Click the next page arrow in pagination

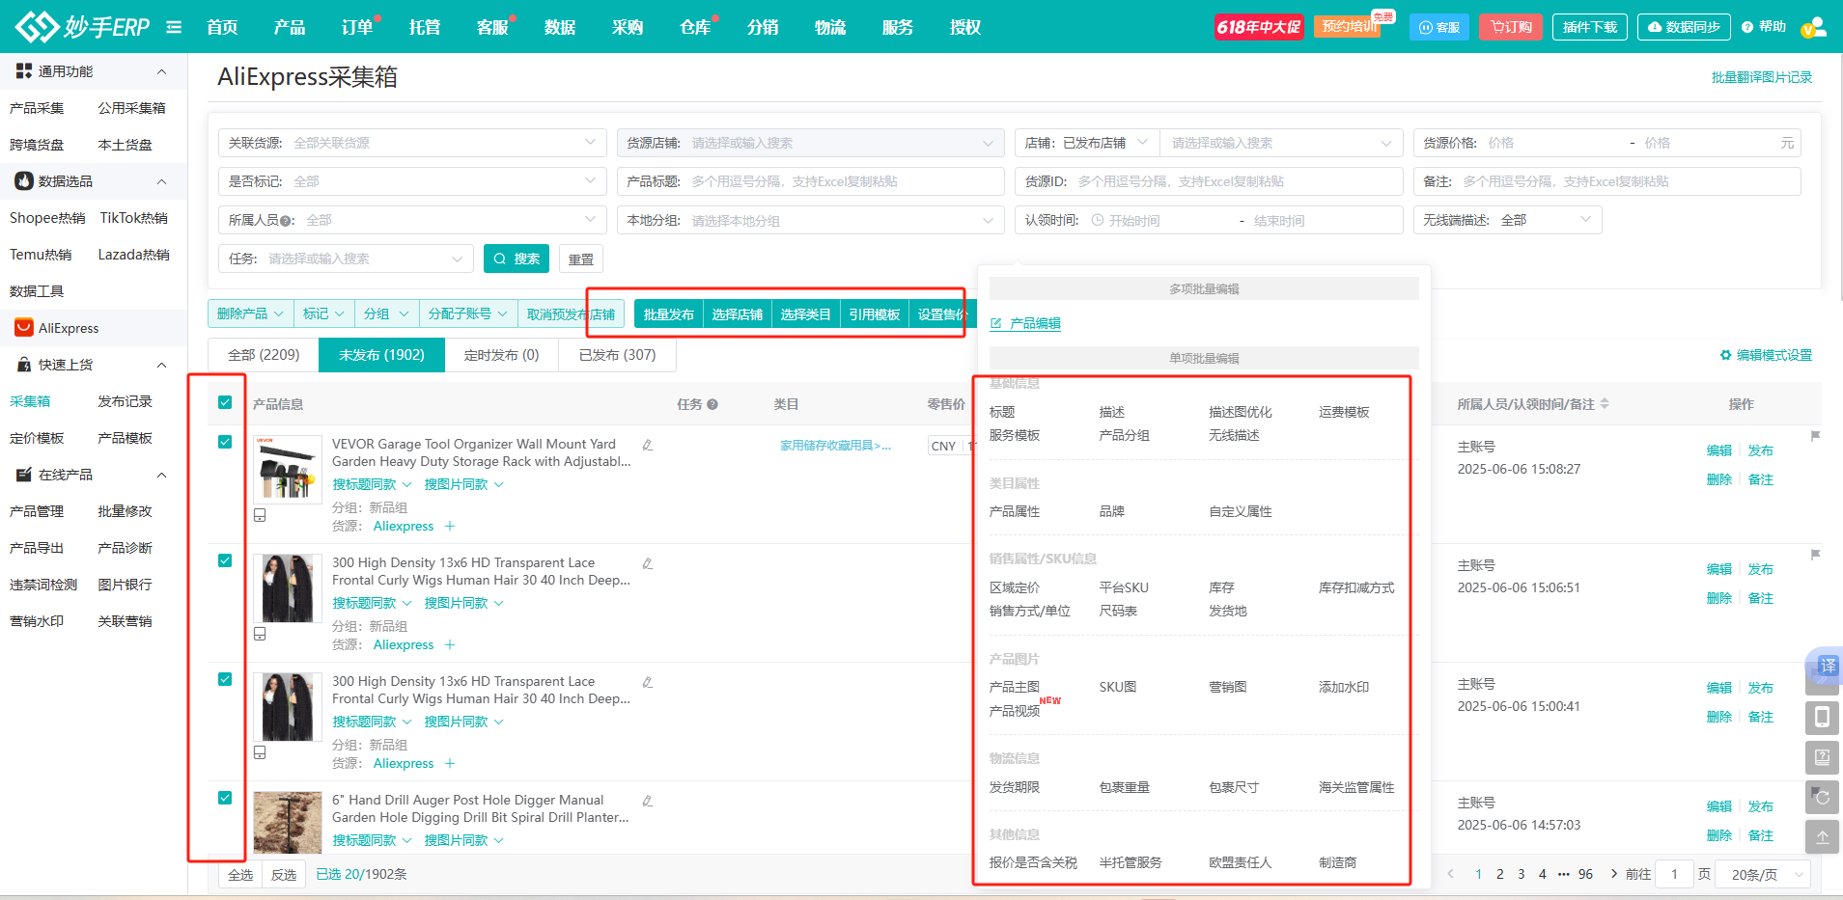1613,874
